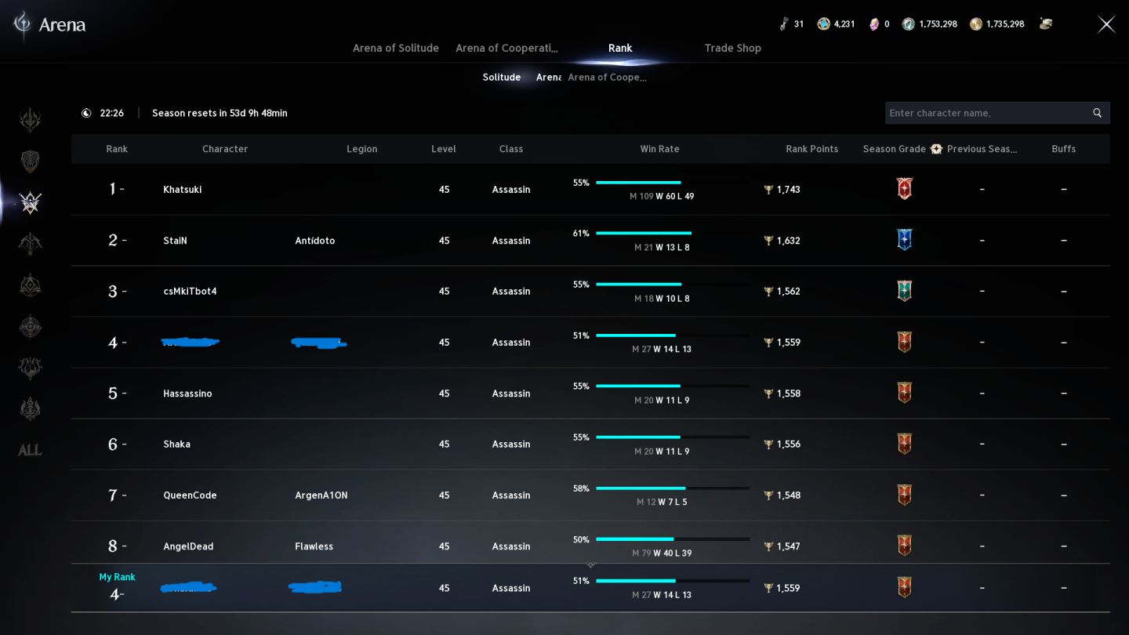Click the Win Rate column header
Screen dimensions: 1129x635
tap(659, 149)
